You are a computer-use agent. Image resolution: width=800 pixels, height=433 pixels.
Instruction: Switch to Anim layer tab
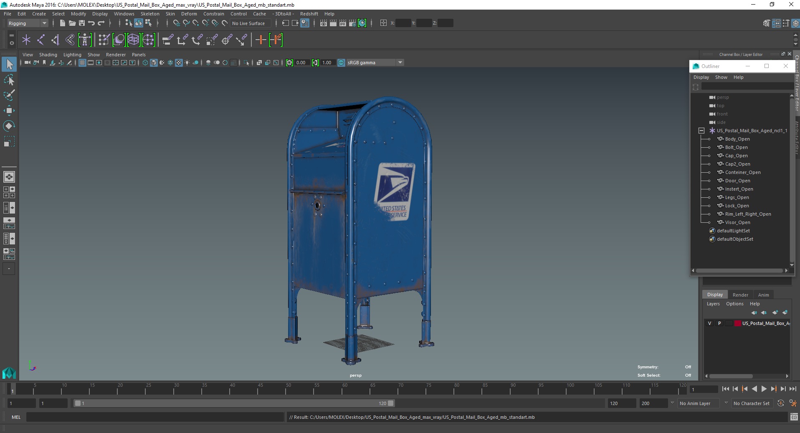click(x=763, y=295)
